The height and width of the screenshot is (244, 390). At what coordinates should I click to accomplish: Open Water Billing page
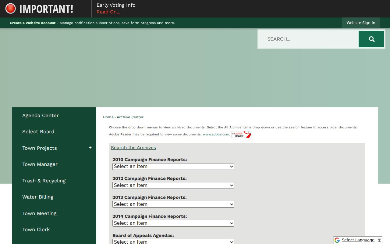(38, 197)
